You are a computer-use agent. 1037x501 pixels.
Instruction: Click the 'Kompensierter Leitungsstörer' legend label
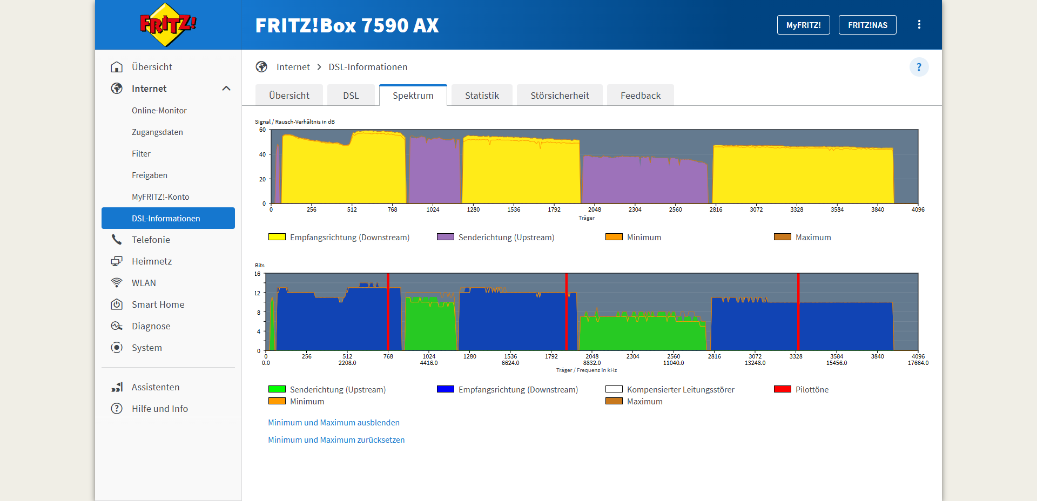coord(681,390)
